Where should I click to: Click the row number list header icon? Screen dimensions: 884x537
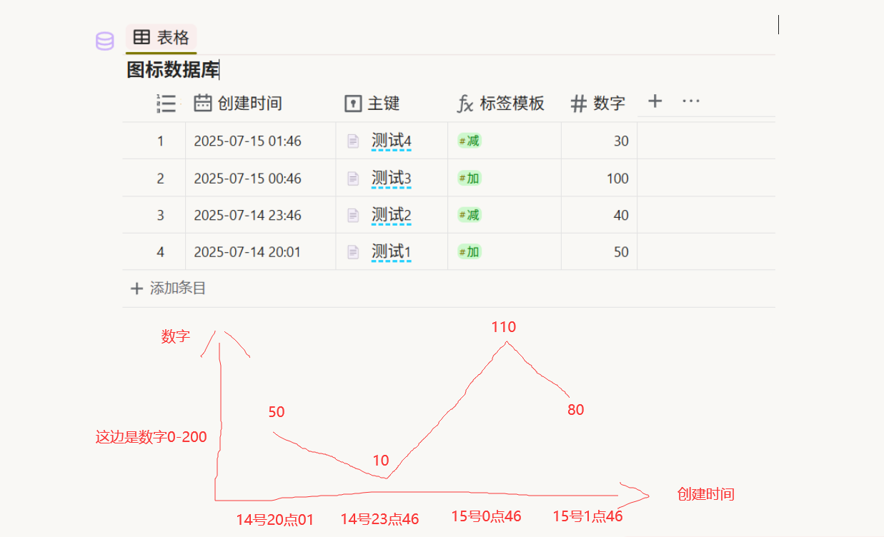coord(166,104)
